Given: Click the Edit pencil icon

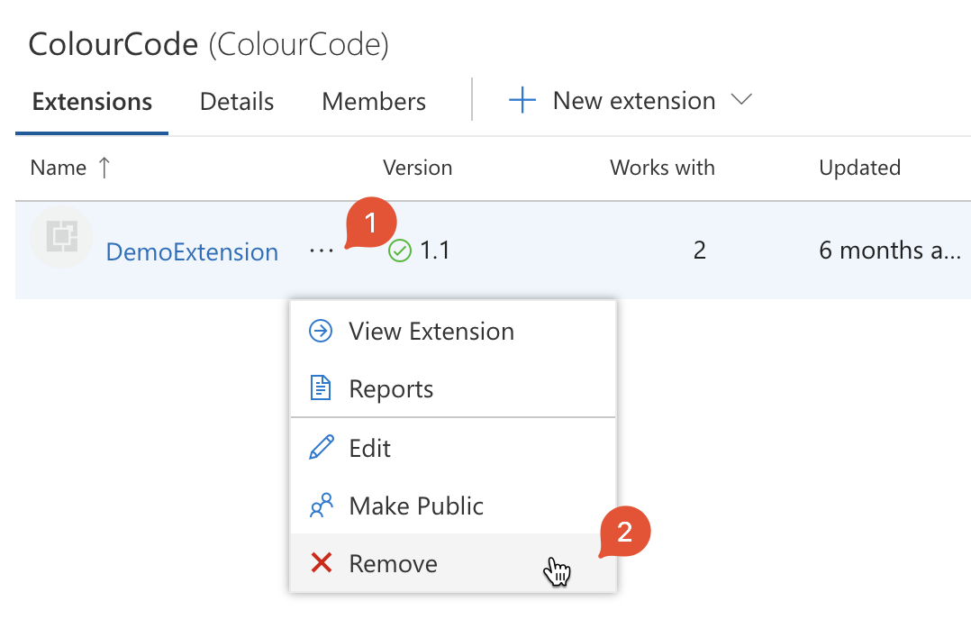Looking at the screenshot, I should click(x=321, y=448).
